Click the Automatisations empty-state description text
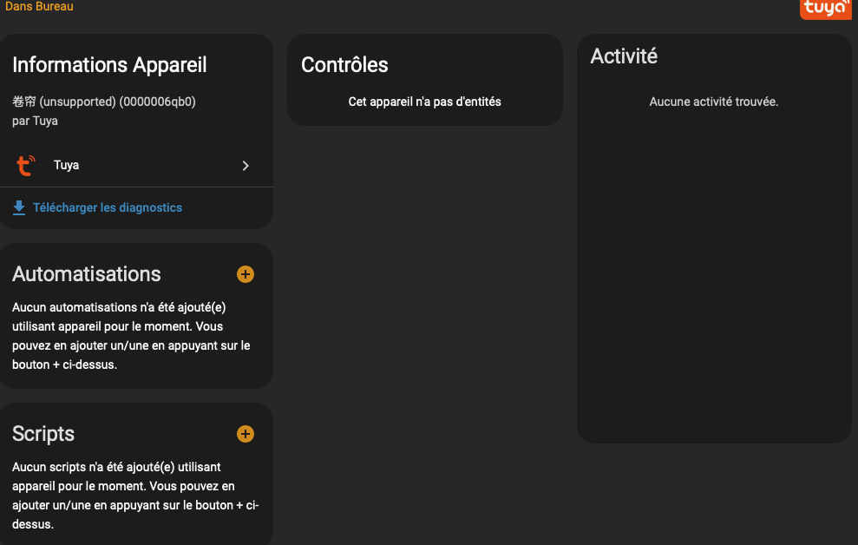858x545 pixels. (130, 336)
